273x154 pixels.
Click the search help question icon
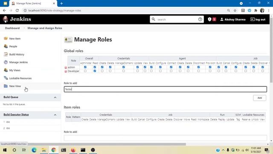[200, 19]
